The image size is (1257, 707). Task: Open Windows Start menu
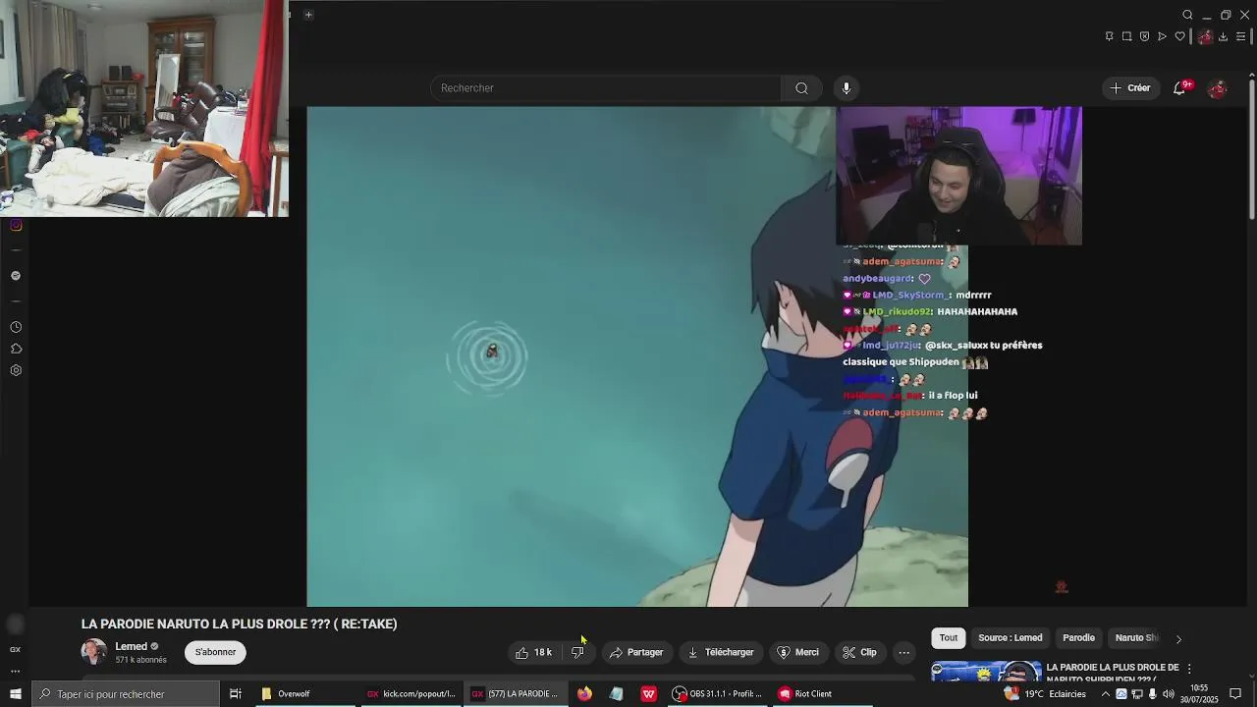[x=15, y=694]
